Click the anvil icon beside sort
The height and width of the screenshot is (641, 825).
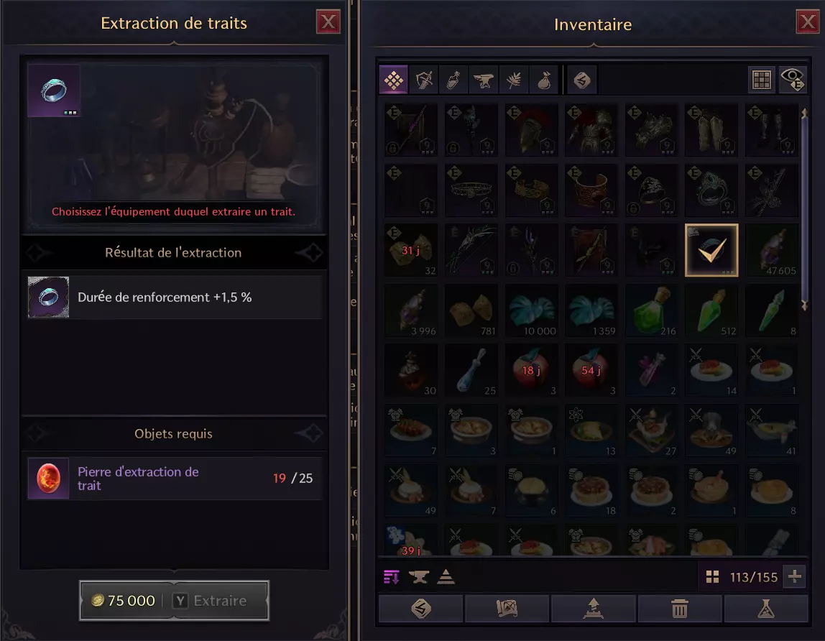(x=418, y=577)
